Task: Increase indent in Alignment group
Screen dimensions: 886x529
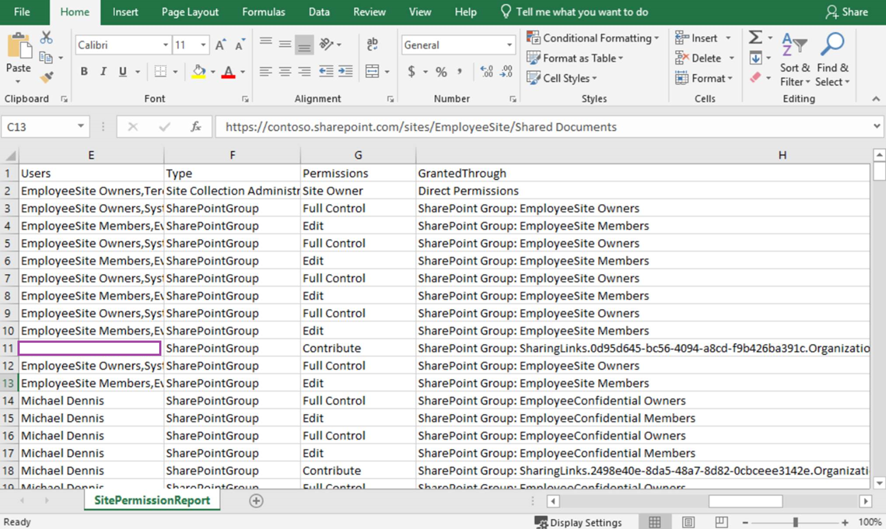Action: (345, 72)
